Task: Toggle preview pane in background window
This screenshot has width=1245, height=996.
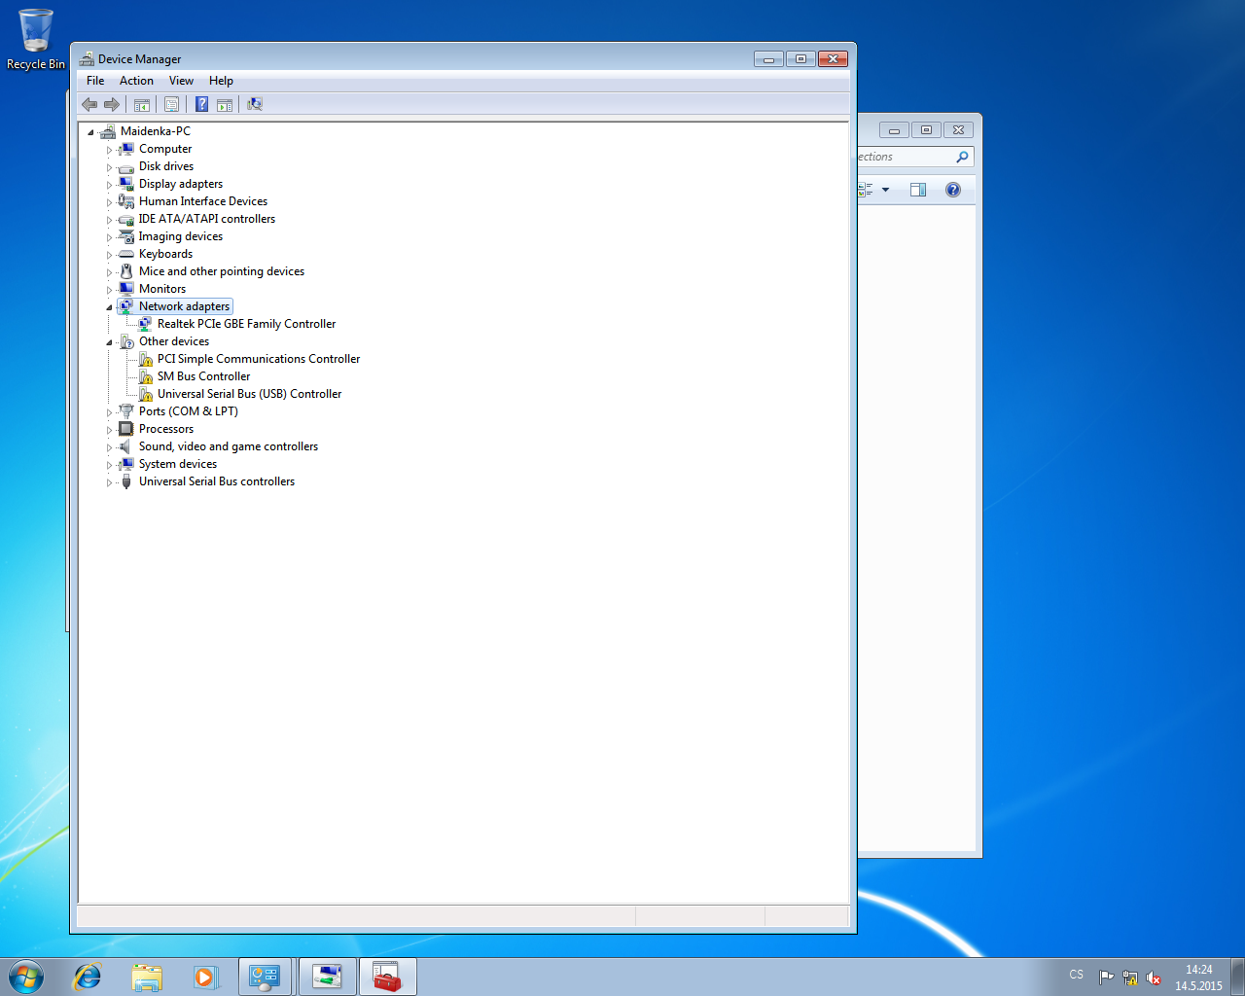Action: click(x=917, y=190)
